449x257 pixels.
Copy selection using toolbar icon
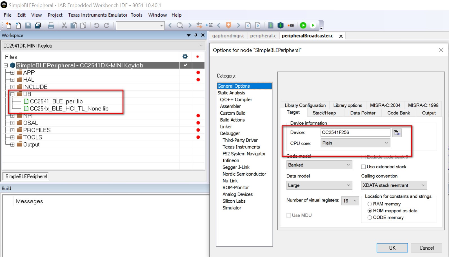74,25
